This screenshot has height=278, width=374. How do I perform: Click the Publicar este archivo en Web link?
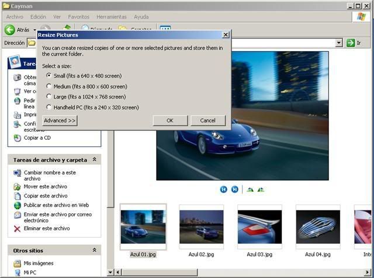56,205
